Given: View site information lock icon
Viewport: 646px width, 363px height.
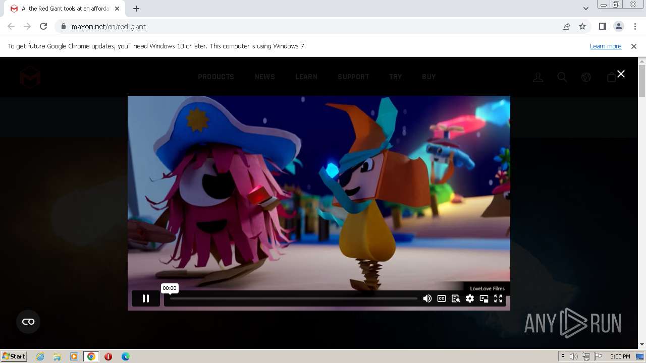Looking at the screenshot, I should (63, 26).
